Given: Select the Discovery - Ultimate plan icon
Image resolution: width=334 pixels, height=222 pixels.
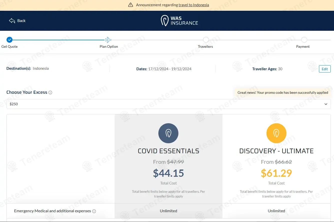Looking at the screenshot, I should [x=276, y=133].
